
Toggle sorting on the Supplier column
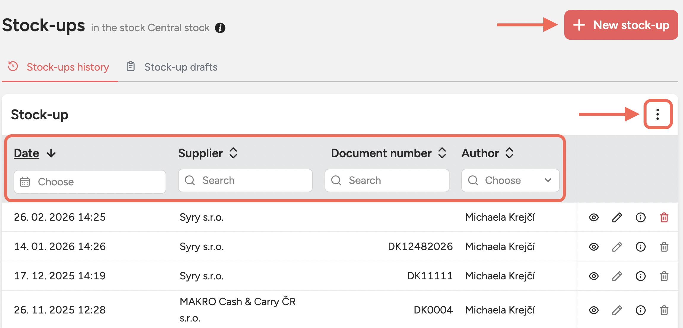[233, 153]
